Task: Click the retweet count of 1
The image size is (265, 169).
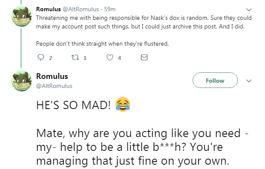Action: coord(85,58)
